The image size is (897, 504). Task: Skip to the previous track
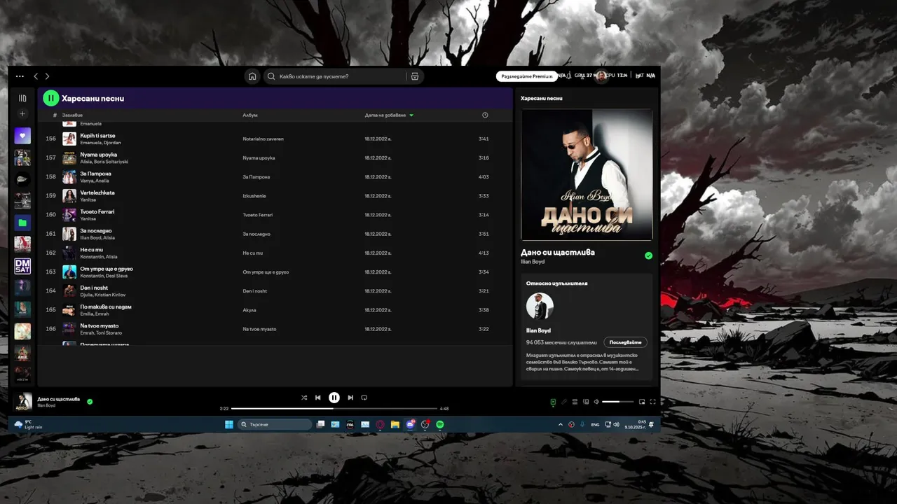click(x=318, y=398)
